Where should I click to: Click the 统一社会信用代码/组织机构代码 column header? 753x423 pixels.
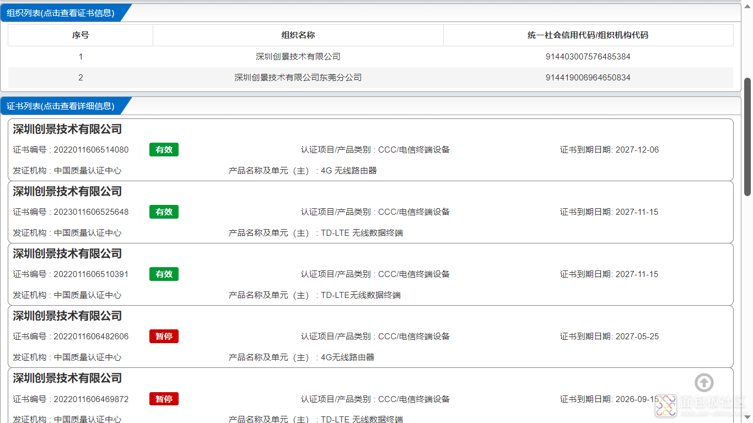tap(588, 35)
